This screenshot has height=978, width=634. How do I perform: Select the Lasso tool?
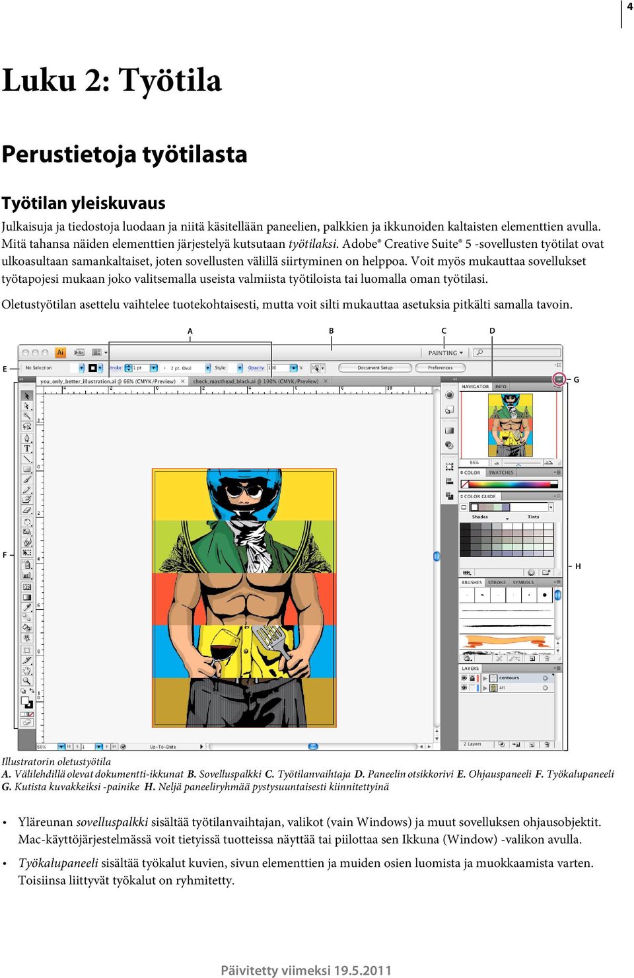(27, 426)
